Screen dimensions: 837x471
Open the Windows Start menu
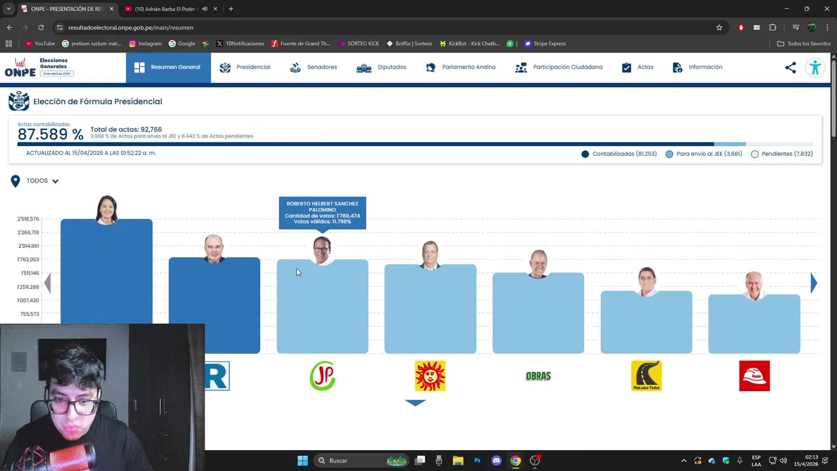pyautogui.click(x=303, y=461)
